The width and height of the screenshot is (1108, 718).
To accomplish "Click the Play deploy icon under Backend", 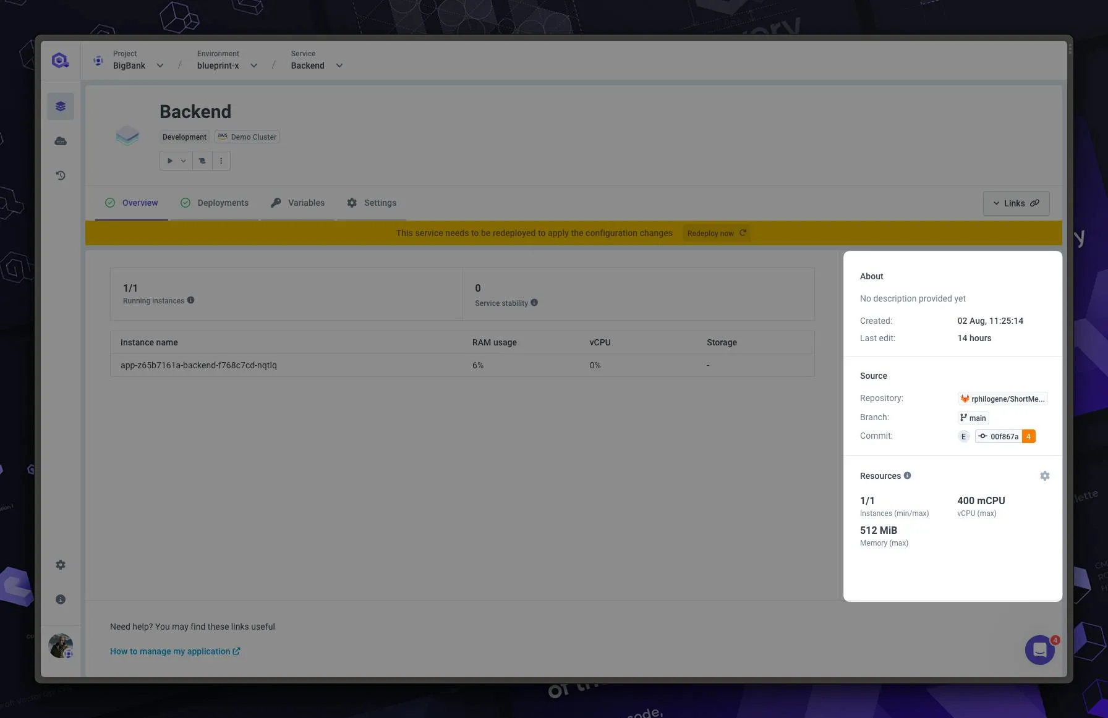I will [x=170, y=161].
